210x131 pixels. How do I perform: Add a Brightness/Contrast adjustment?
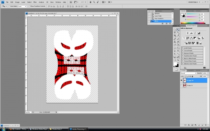pos(188,33)
